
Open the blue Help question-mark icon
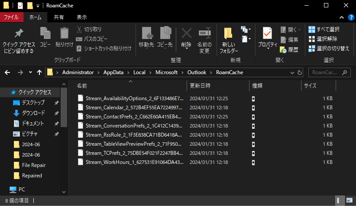click(x=351, y=17)
